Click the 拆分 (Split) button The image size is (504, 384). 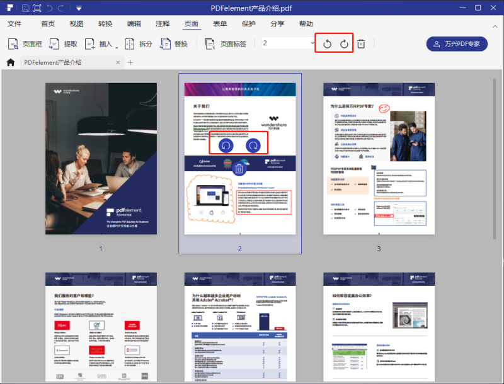pyautogui.click(x=138, y=43)
